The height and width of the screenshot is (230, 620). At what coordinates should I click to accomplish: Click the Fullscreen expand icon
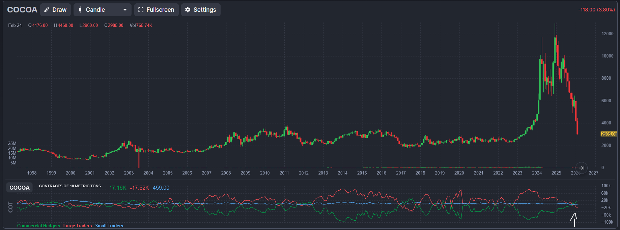(141, 10)
